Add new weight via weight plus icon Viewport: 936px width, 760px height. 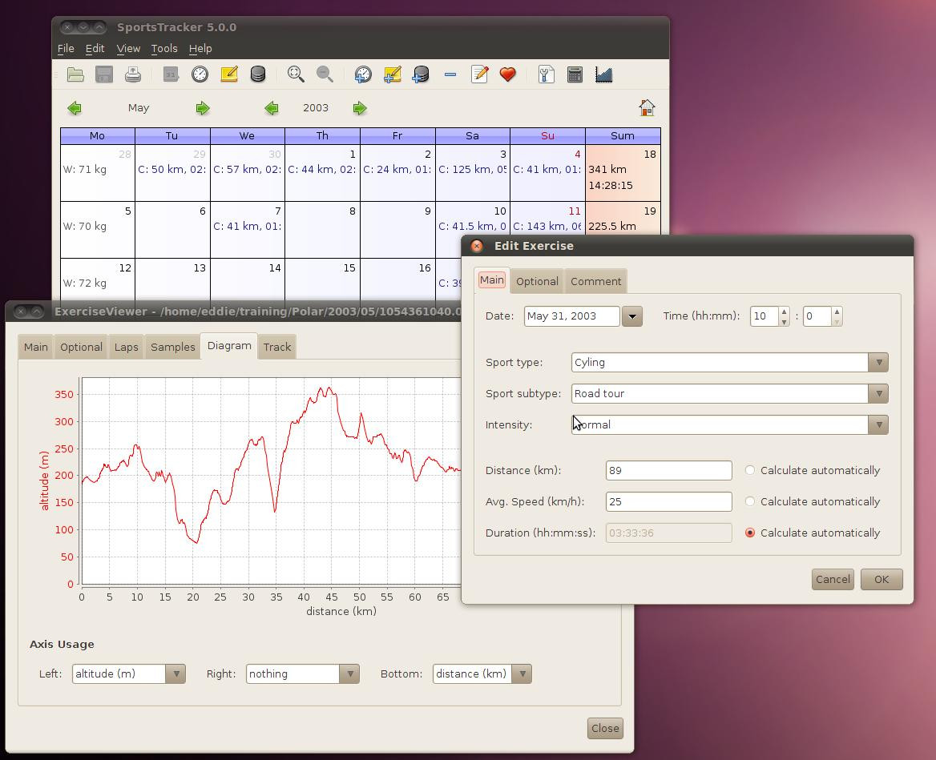pos(421,74)
